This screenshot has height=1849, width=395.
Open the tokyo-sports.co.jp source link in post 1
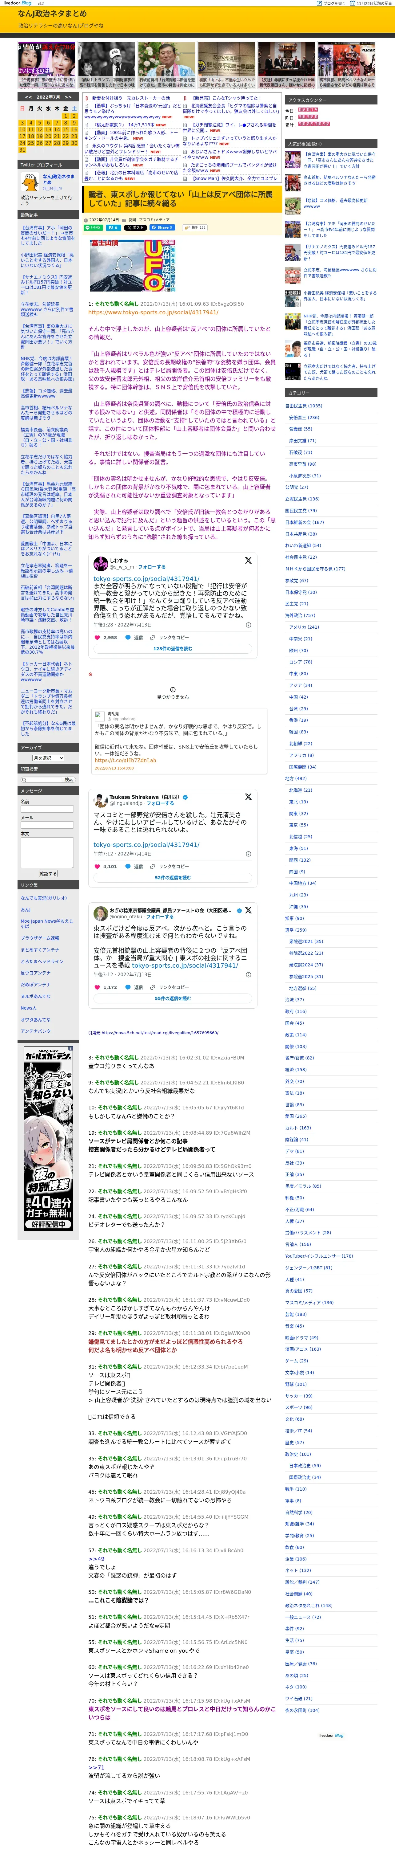point(154,312)
